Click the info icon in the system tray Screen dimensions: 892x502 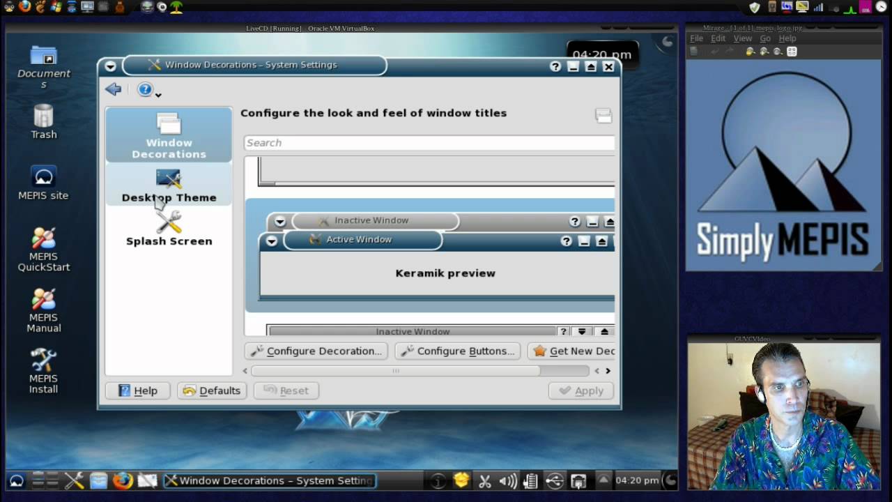[438, 481]
